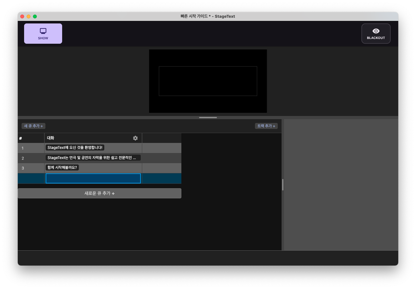Open 대화 track settings gear icon
This screenshot has height=289, width=416.
point(135,138)
